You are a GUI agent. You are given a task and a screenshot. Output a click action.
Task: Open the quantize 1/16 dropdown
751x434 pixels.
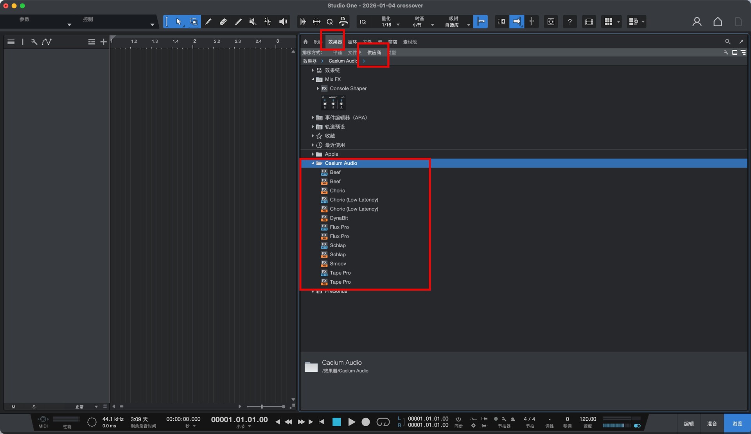[x=398, y=25]
